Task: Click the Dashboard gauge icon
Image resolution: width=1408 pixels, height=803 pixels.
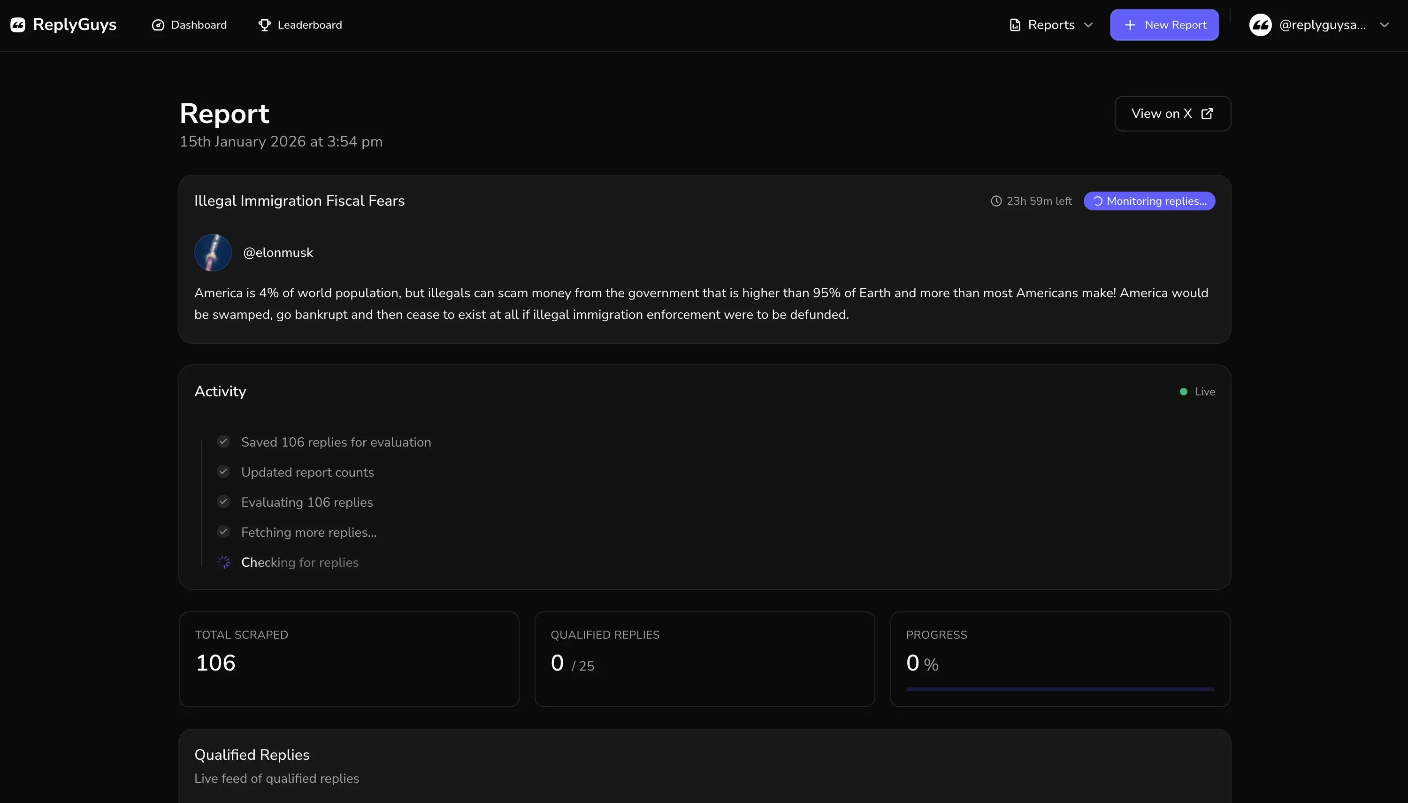Action: point(158,25)
